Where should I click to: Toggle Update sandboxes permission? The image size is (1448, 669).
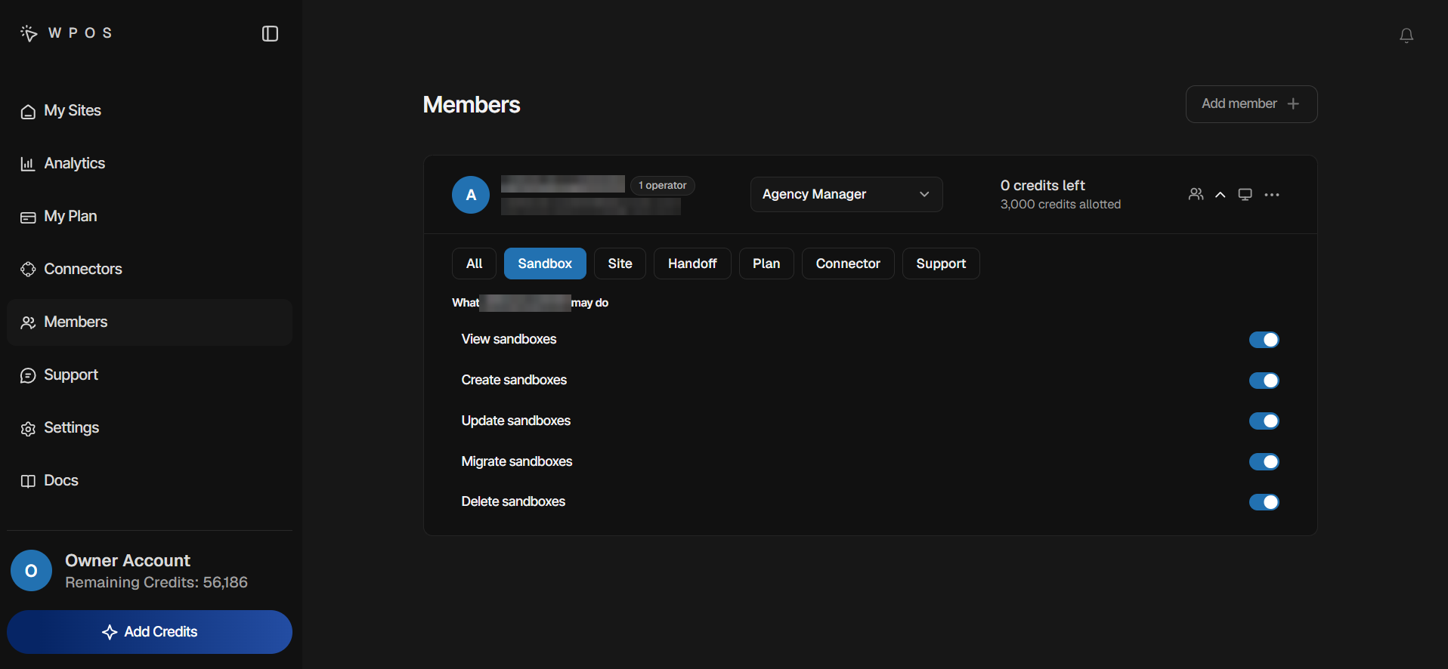(1264, 421)
